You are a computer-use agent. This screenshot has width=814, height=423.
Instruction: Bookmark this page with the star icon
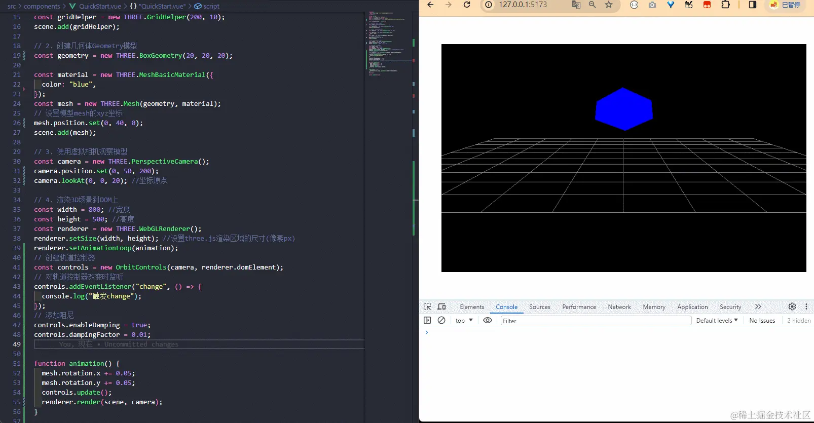tap(609, 5)
